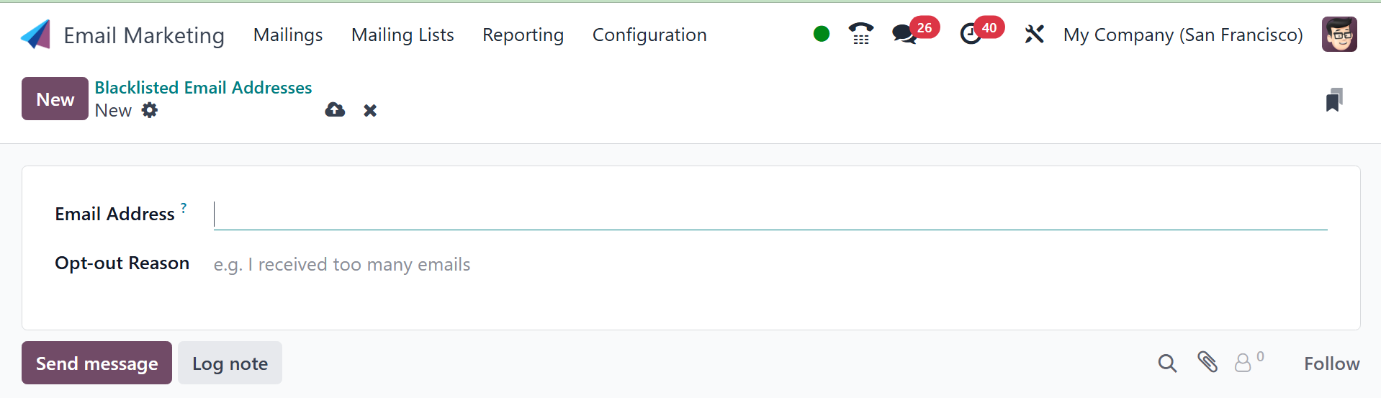Open the debug tools wrench icon
This screenshot has width=1381, height=398.
coord(1034,34)
